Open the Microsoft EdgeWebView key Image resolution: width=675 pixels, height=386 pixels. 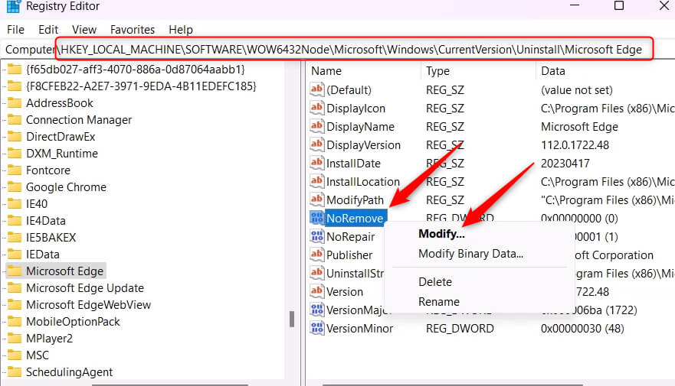[x=88, y=305]
